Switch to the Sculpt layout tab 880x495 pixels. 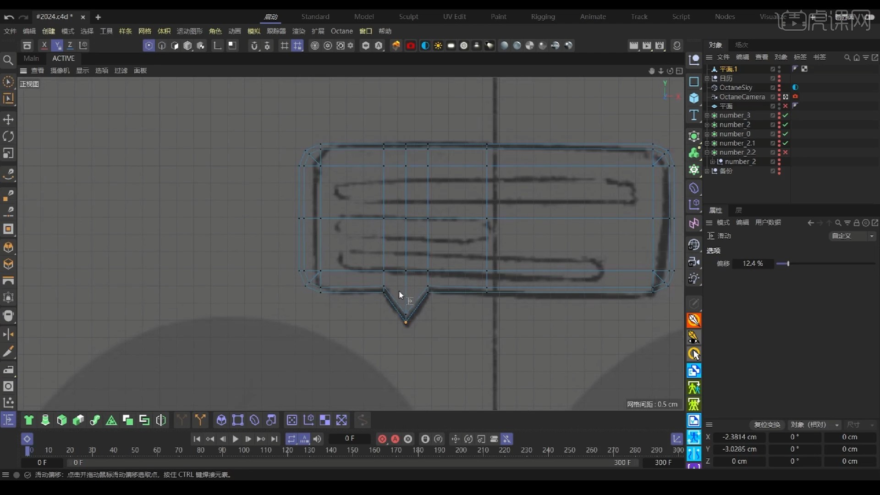(x=408, y=16)
